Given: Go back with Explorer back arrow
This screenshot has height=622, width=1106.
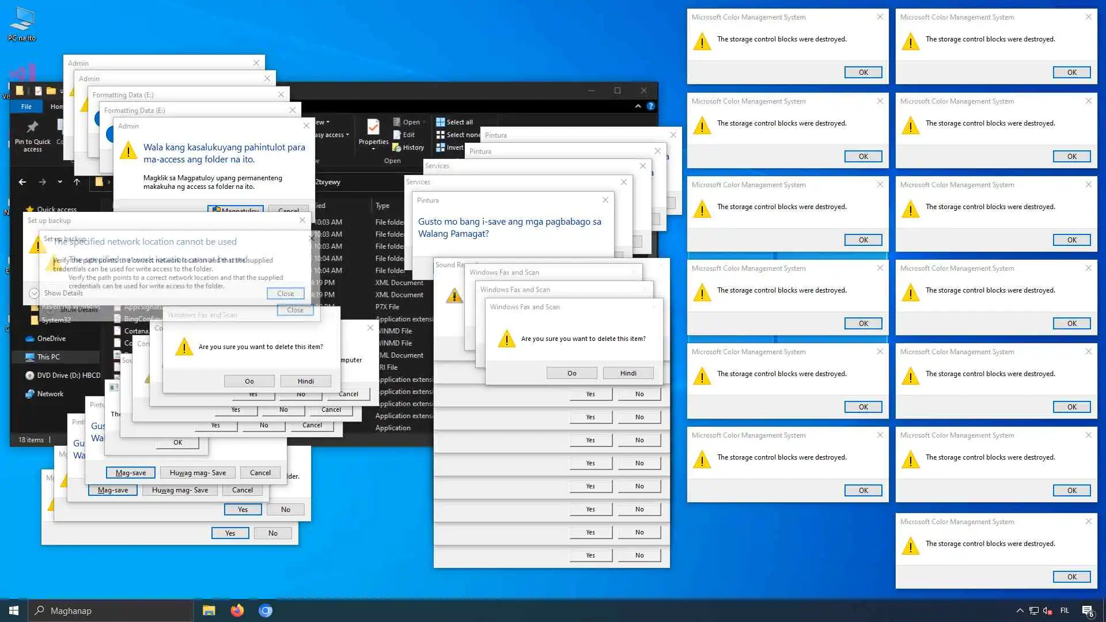Looking at the screenshot, I should [x=22, y=182].
